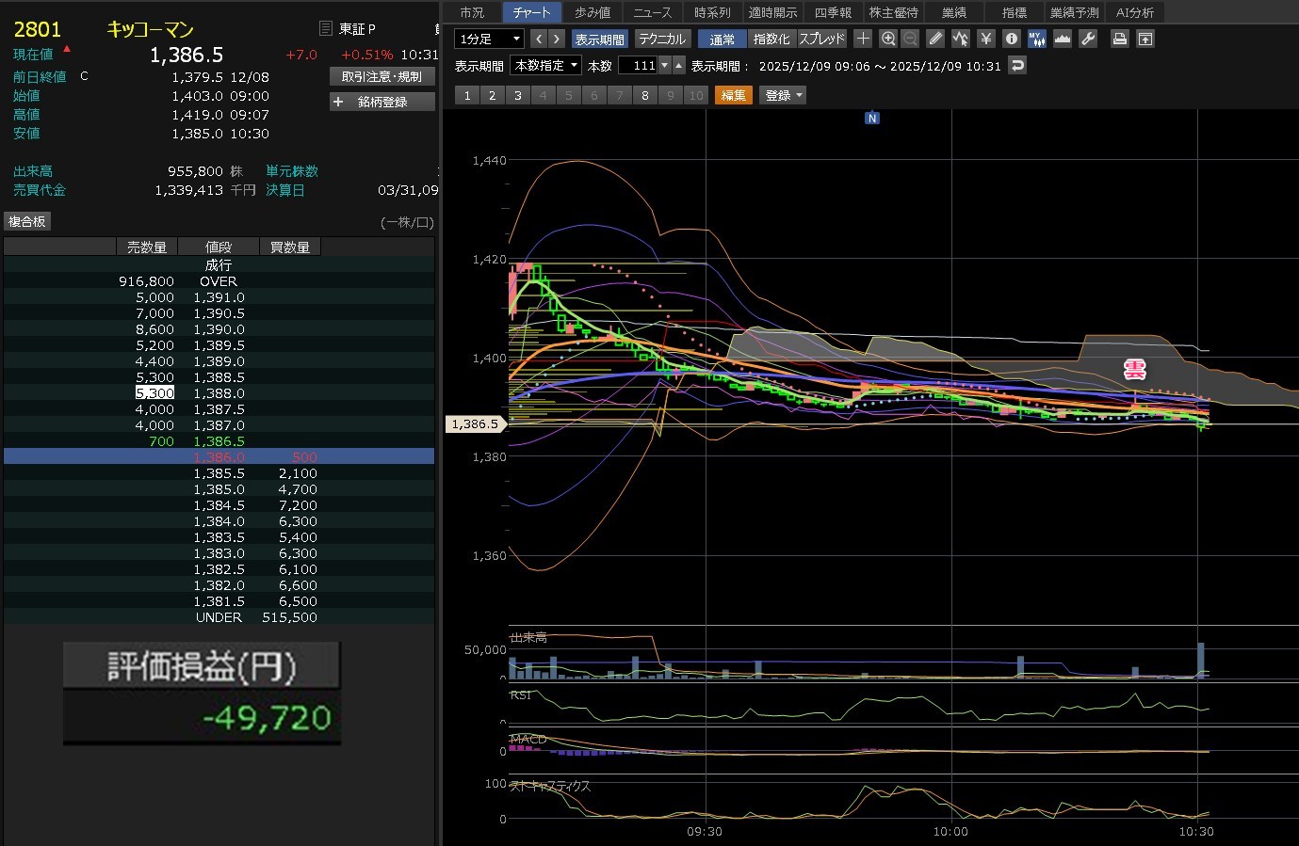
Task: Open the document icon beside 東証P
Action: coord(326,29)
